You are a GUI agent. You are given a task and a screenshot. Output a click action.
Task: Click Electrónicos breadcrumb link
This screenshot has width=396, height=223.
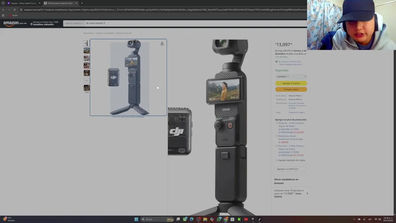pyautogui.click(x=88, y=33)
